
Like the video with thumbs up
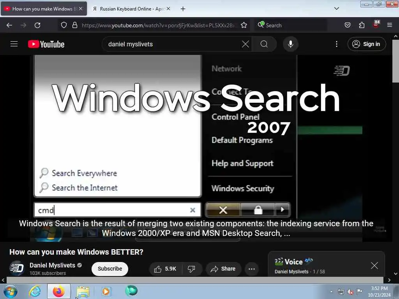(x=166, y=269)
